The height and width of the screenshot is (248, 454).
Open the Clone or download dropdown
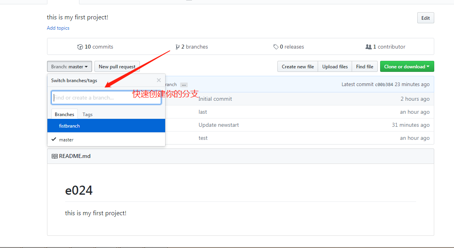(407, 67)
